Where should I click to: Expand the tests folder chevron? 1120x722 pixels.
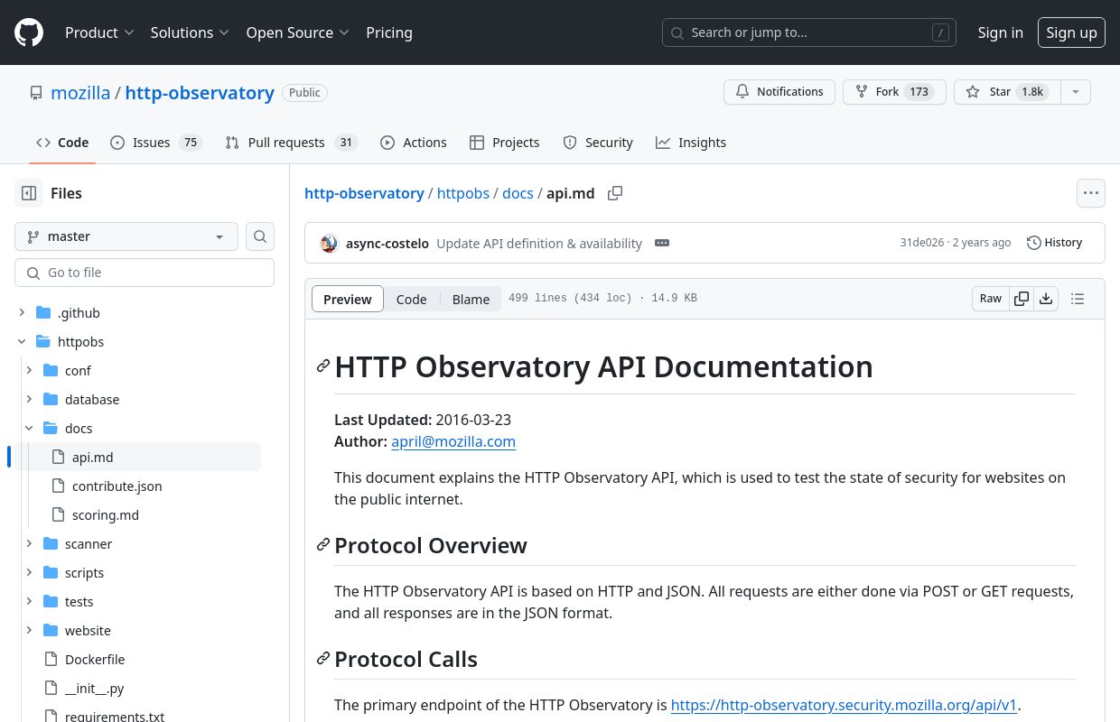pos(29,602)
